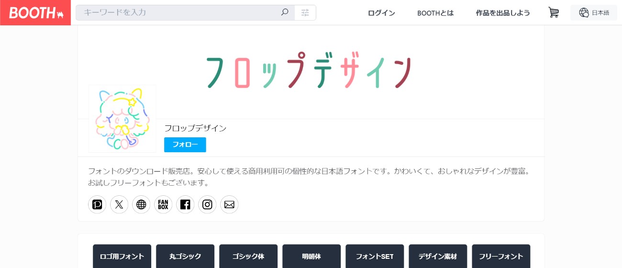Image resolution: width=622 pixels, height=268 pixels.
Task: Select the 丸ゴシック category
Action: 185,256
